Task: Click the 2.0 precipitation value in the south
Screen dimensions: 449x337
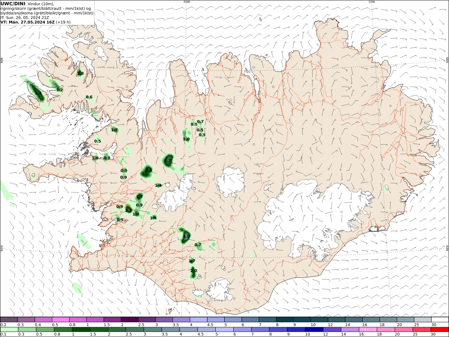Action: [x=194, y=271]
